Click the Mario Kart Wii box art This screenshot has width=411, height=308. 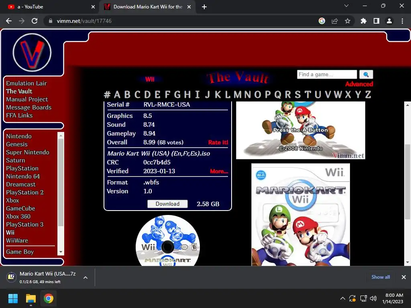click(x=300, y=215)
